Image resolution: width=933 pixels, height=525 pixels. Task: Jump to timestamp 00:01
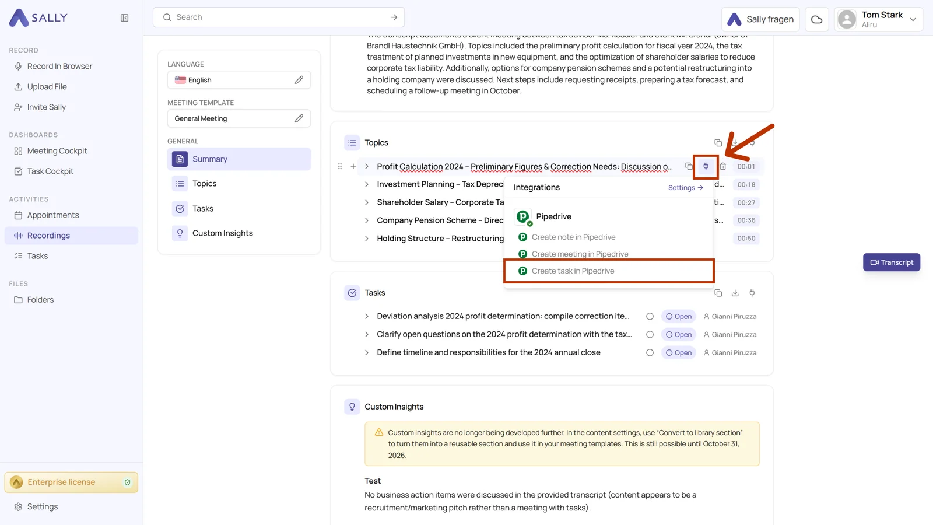click(746, 167)
